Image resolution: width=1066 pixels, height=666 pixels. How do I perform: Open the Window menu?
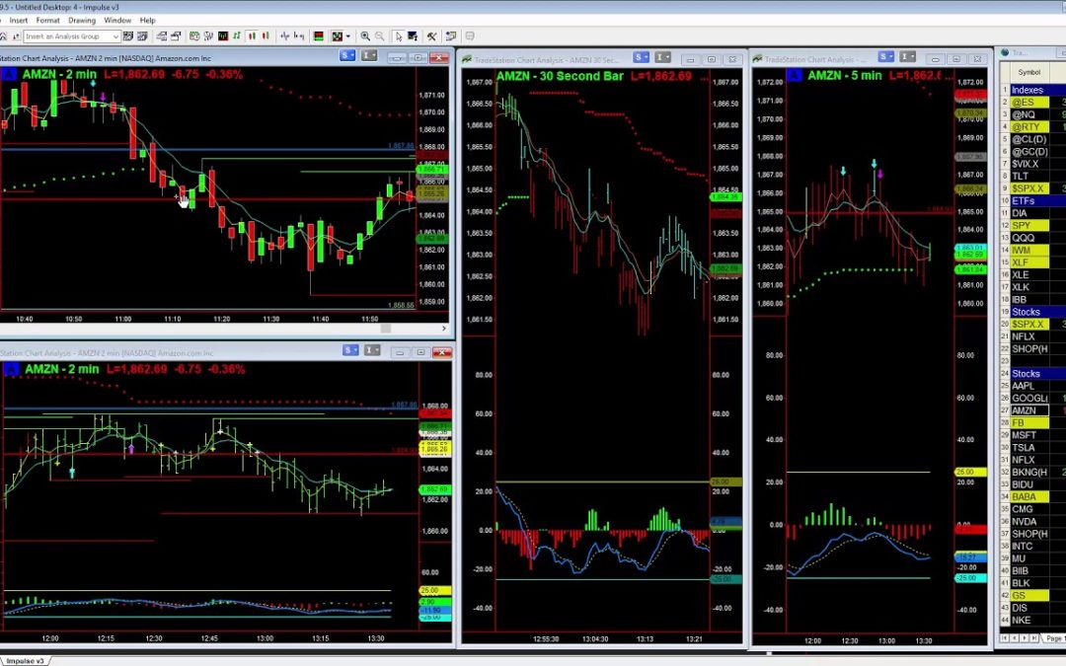point(116,21)
